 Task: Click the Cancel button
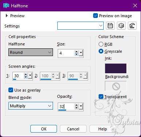pyautogui.click(x=73, y=129)
